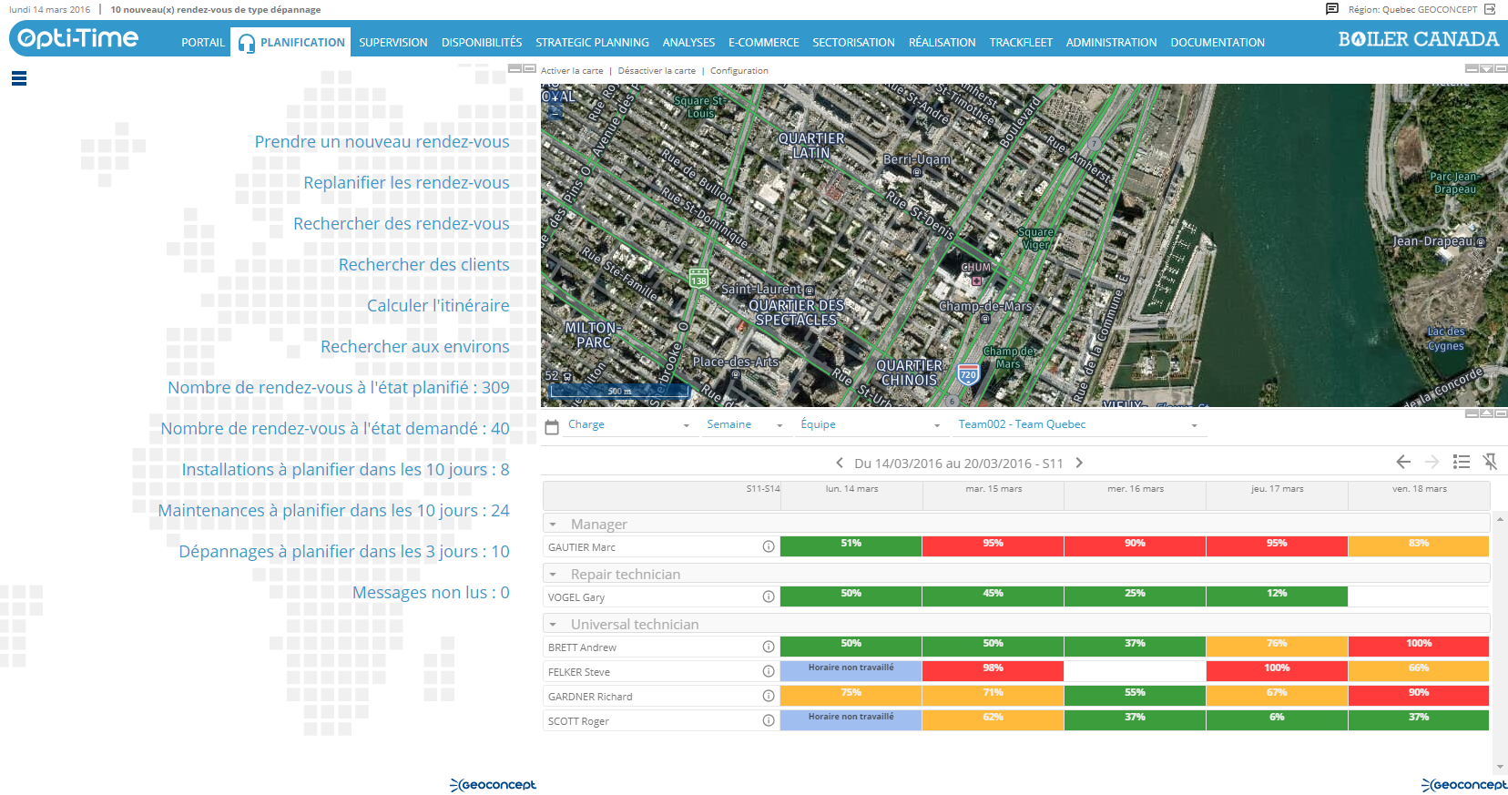
Task: Click the calendar icon beside Charge
Action: point(551,426)
